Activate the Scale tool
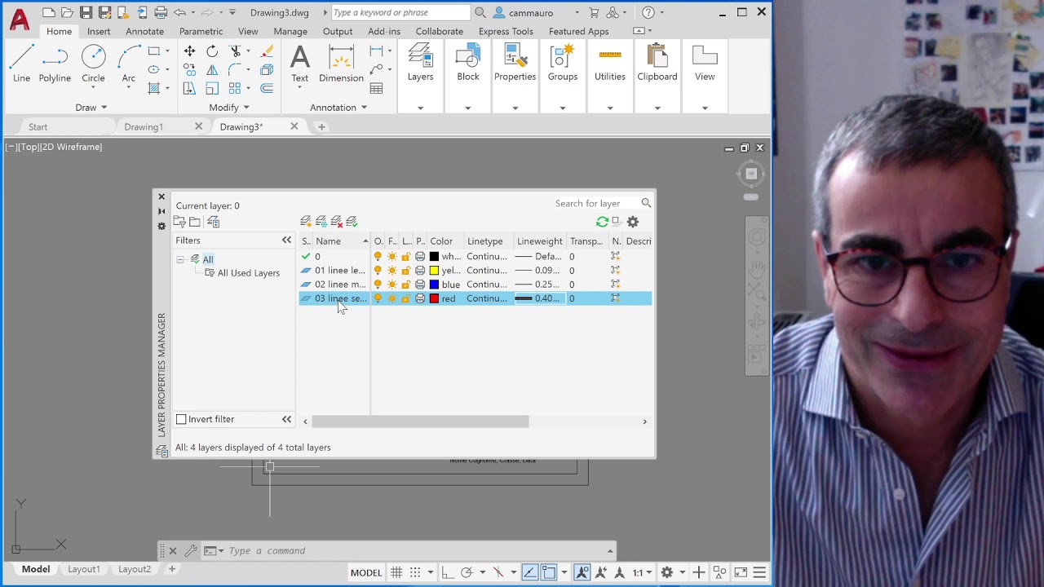1044x587 pixels. click(x=212, y=88)
